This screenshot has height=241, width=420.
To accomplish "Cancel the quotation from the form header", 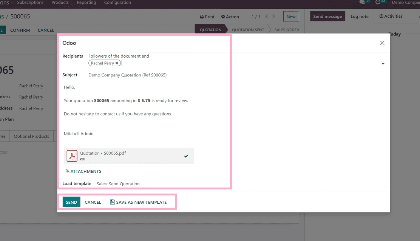I will (46, 30).
